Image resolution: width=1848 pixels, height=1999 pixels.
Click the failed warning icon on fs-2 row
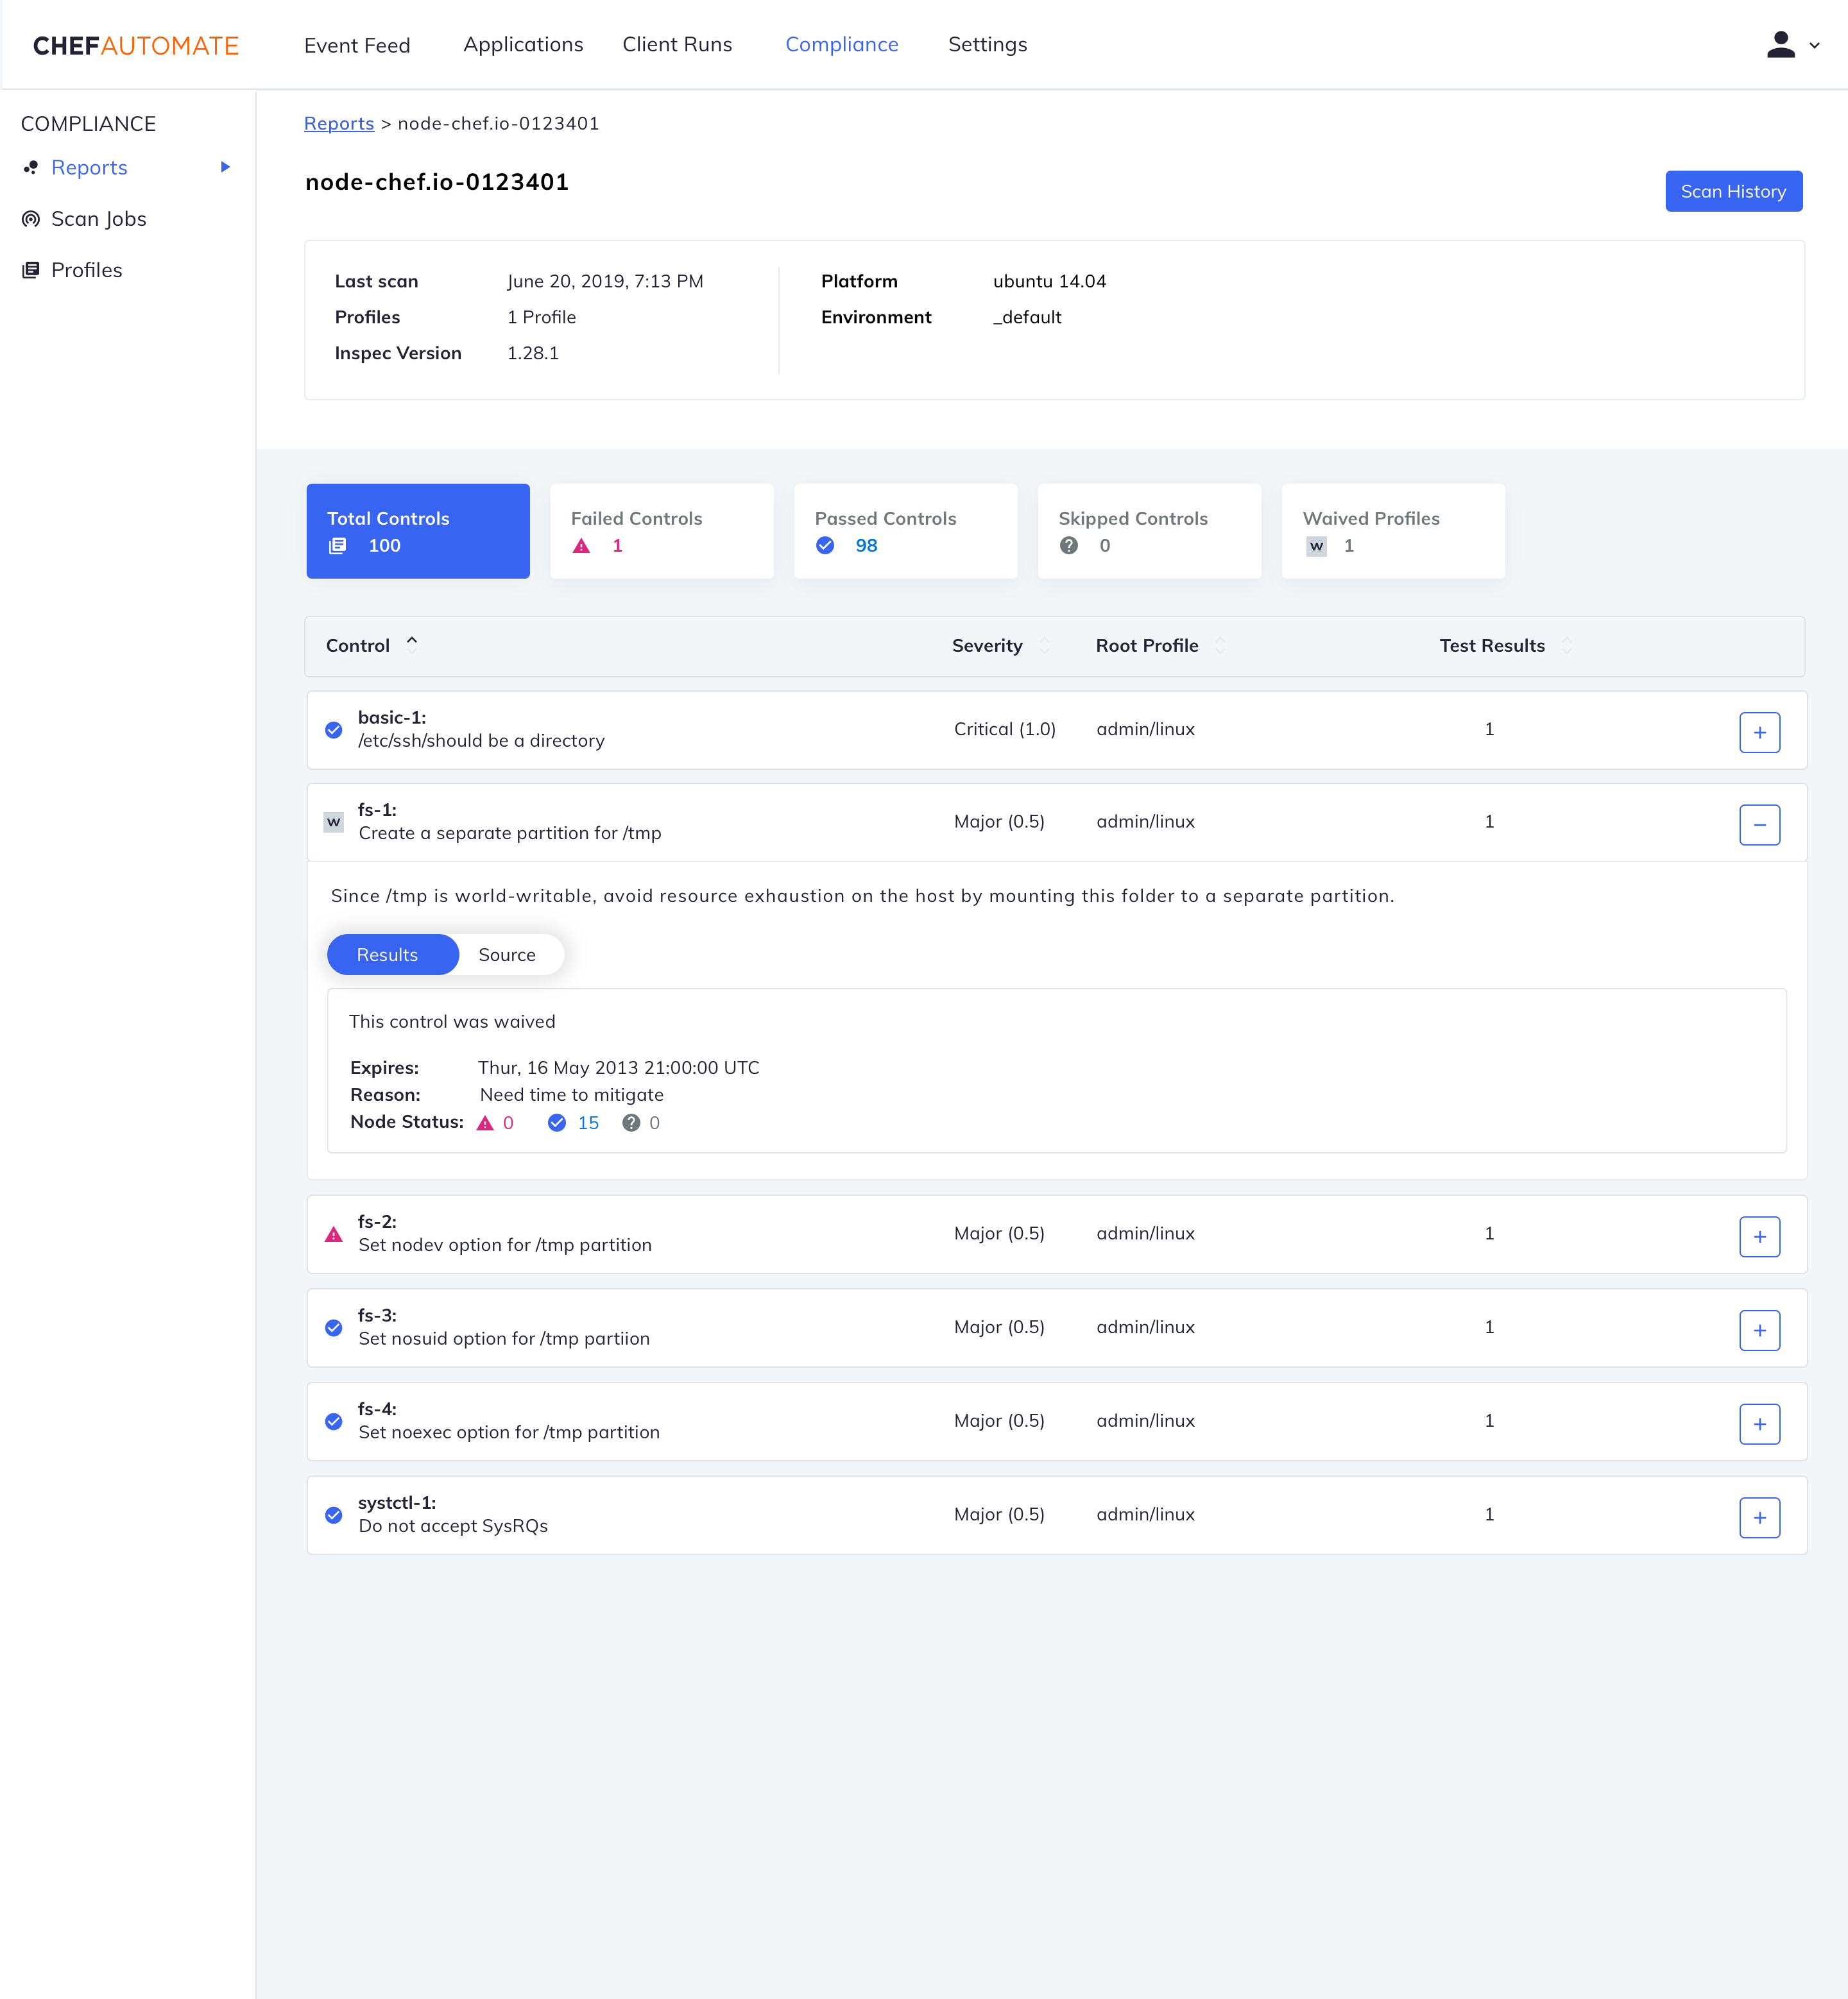click(x=333, y=1234)
